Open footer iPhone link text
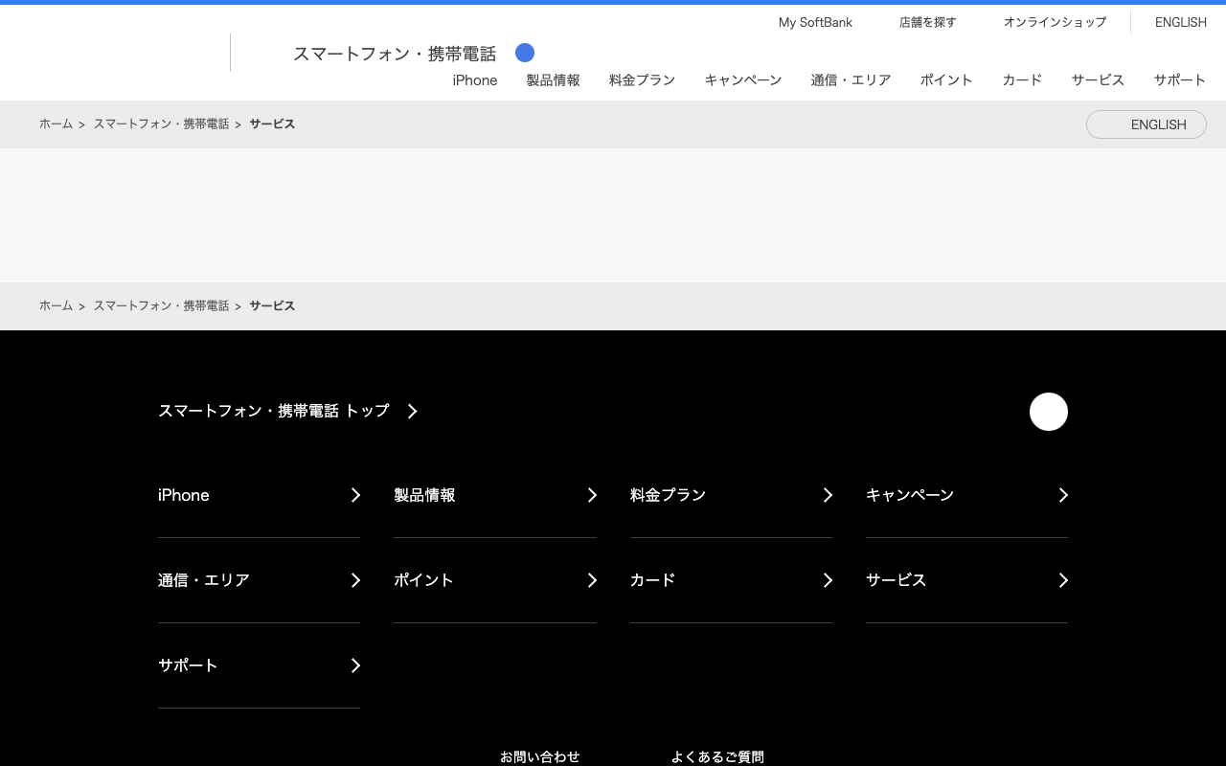 click(184, 495)
